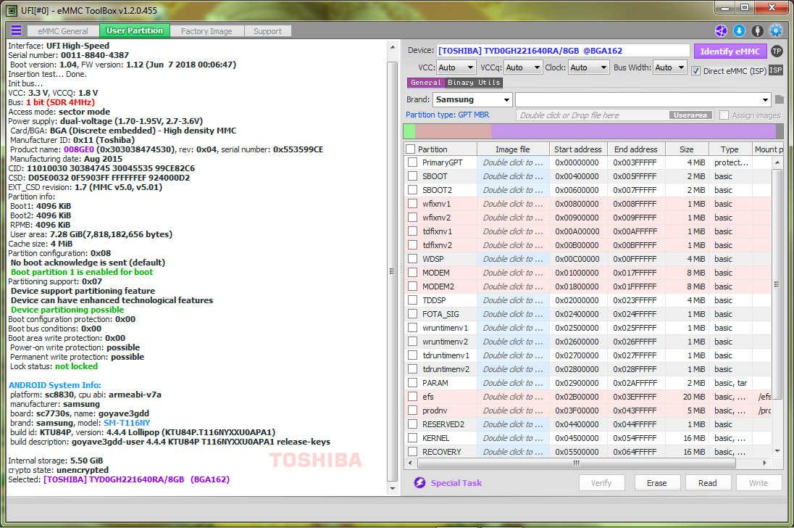The image size is (794, 528).
Task: Check the KERNEL partition checkbox
Action: point(413,438)
